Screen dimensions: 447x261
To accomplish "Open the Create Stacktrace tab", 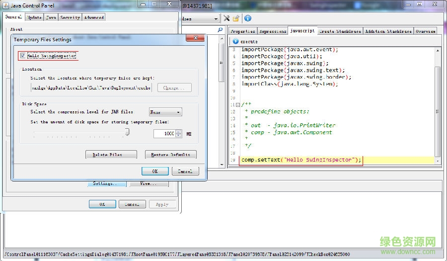I will (340, 31).
